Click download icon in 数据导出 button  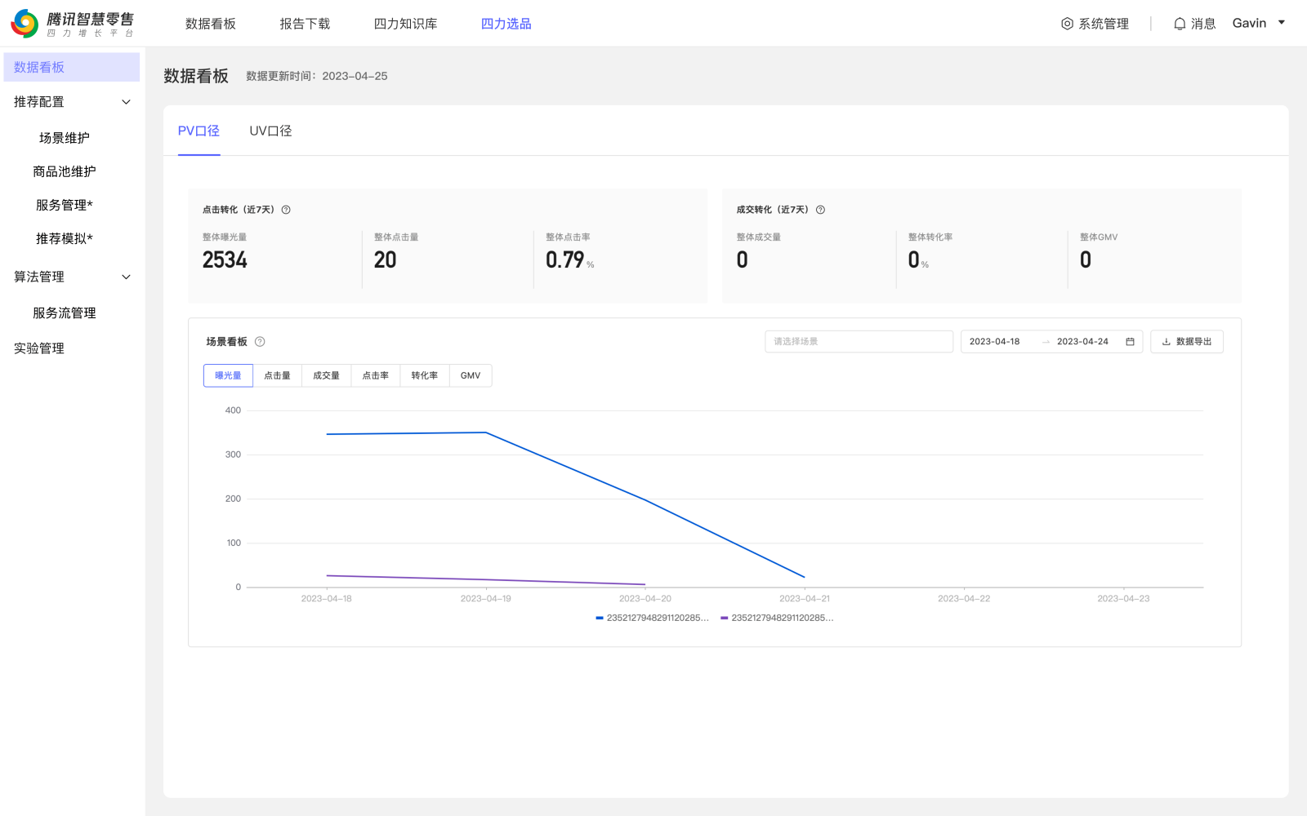coord(1166,342)
